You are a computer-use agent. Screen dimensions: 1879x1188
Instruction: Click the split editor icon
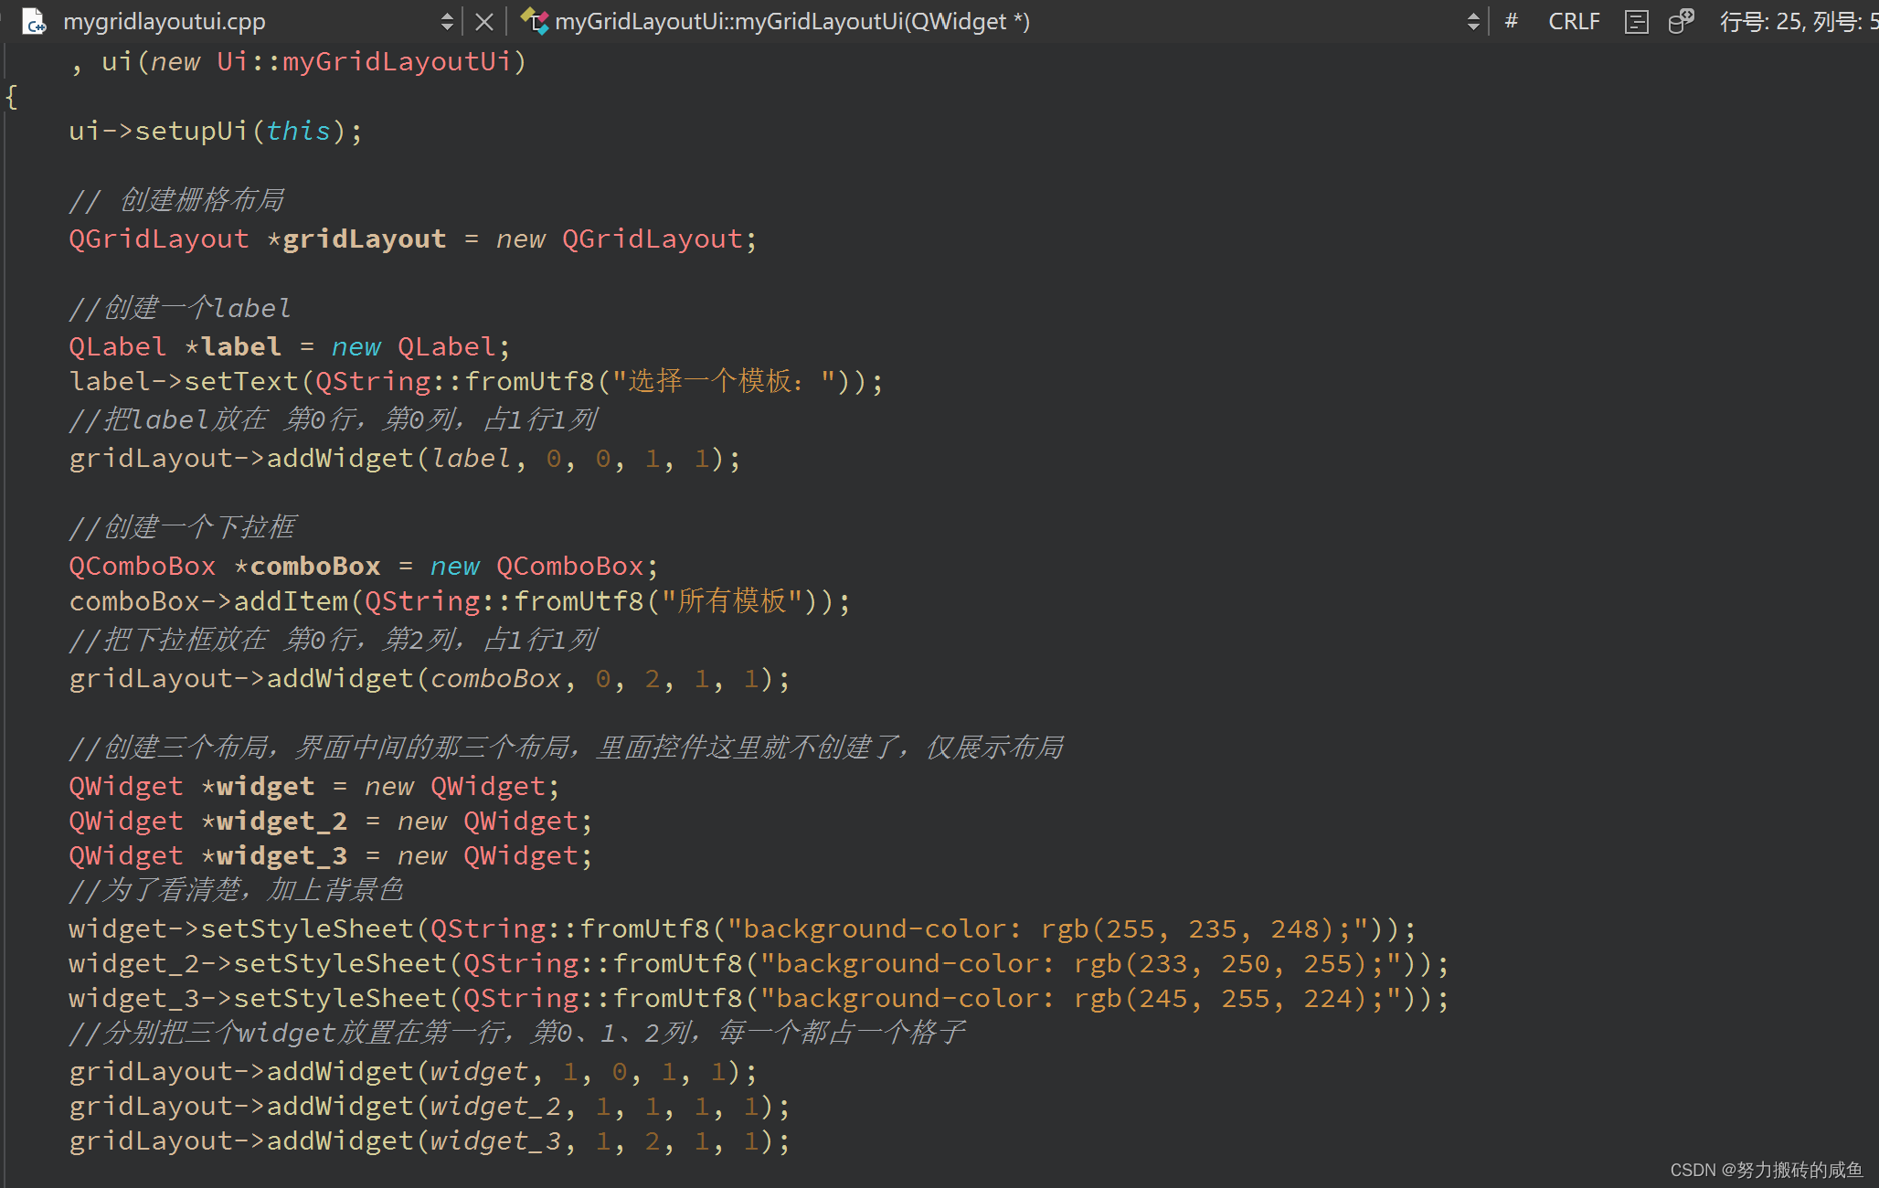click(x=1636, y=21)
